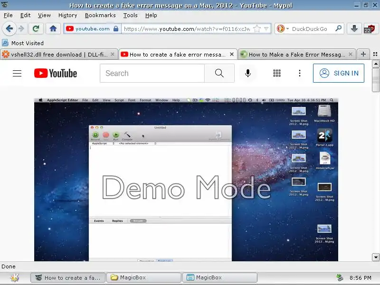This screenshot has height=285, width=380.
Task: Focus the address bar URL field
Action: click(x=187, y=29)
